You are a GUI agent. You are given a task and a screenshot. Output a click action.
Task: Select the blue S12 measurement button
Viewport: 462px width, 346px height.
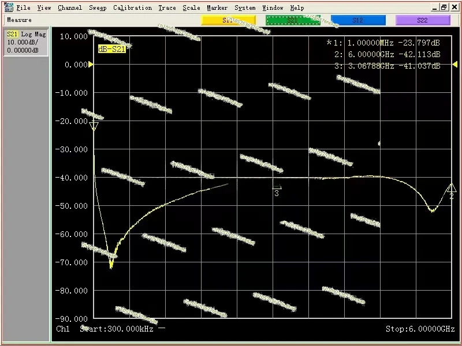tap(358, 20)
